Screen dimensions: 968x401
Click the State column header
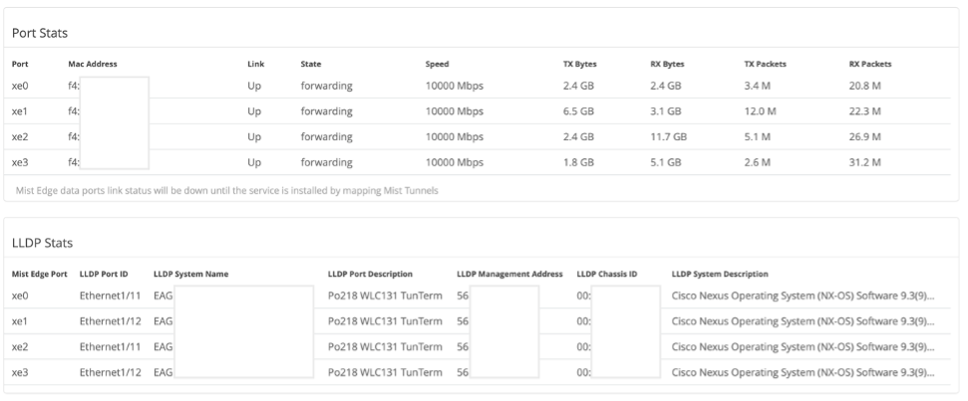pyautogui.click(x=311, y=64)
